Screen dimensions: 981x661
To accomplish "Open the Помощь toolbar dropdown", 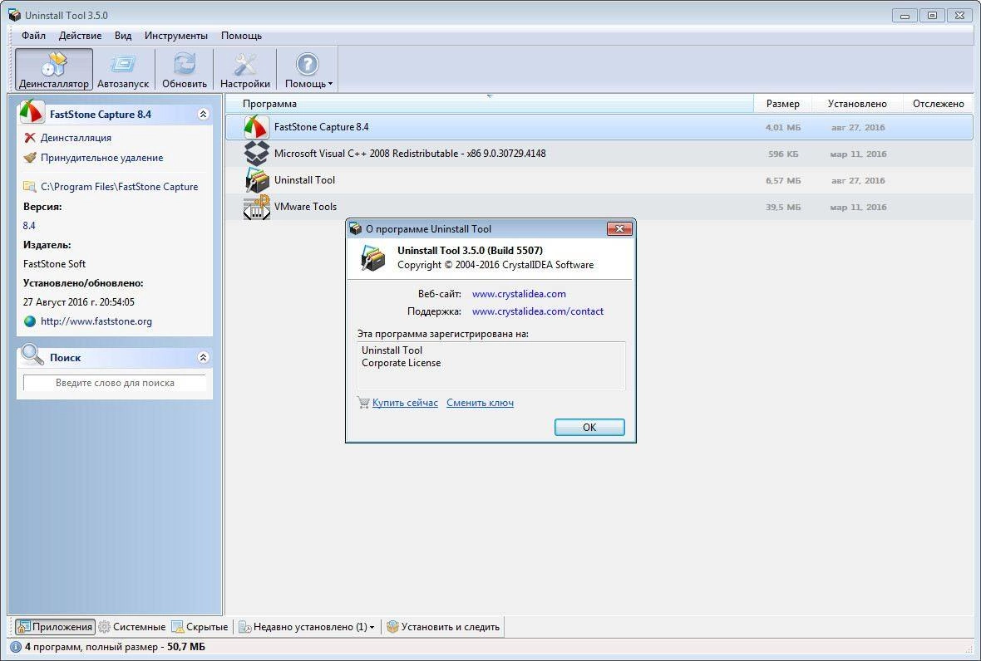I will pos(308,70).
